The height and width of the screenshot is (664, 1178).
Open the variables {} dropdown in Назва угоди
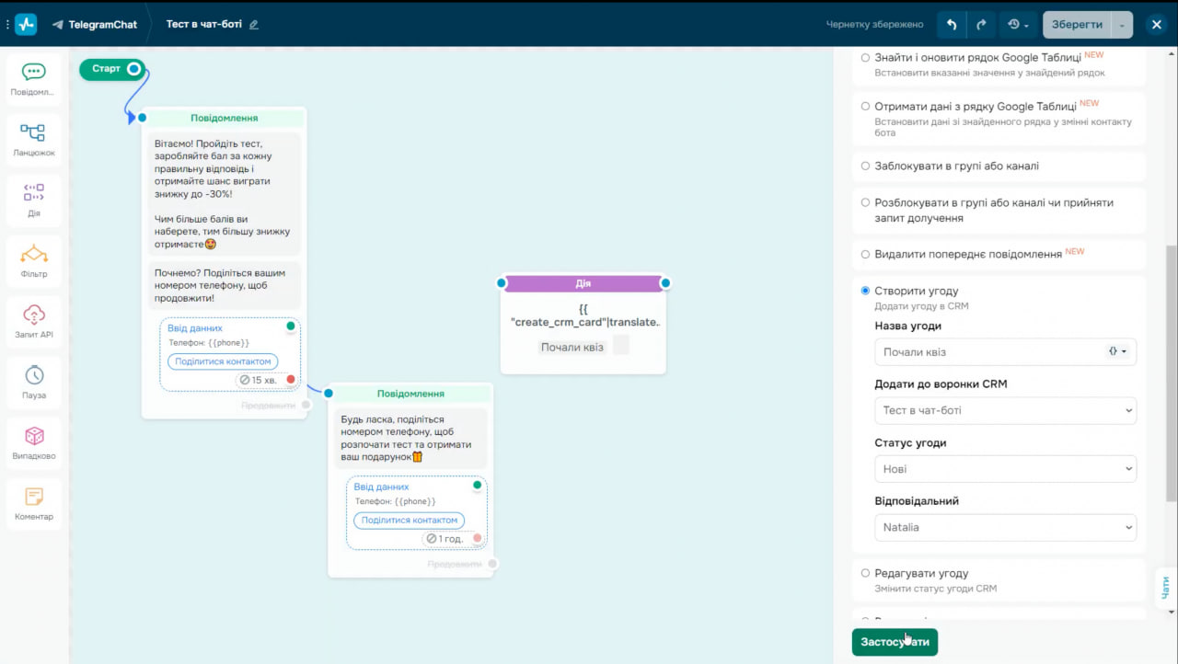pos(1117,351)
